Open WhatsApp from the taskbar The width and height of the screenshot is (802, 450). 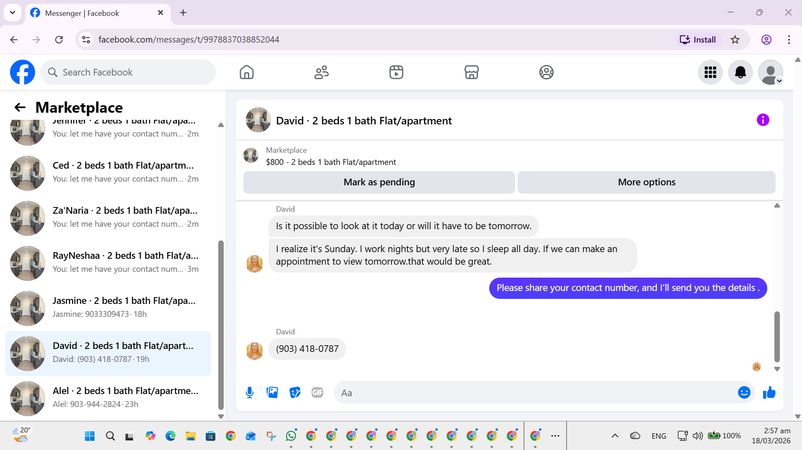click(x=291, y=436)
